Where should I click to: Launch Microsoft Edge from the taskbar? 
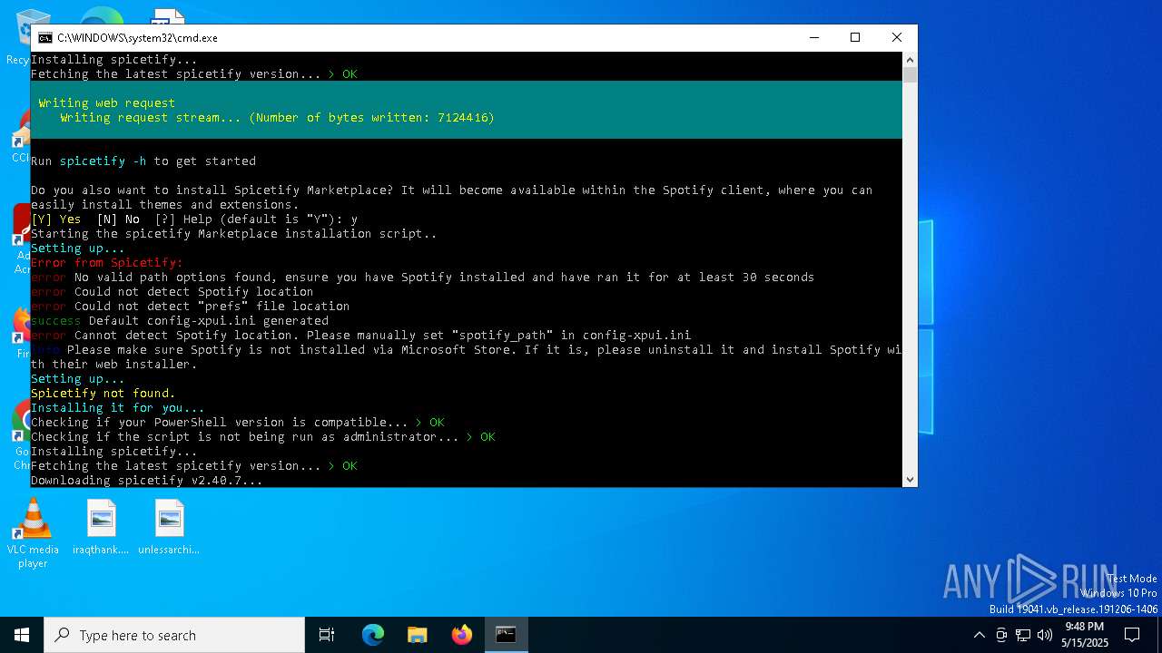[373, 635]
